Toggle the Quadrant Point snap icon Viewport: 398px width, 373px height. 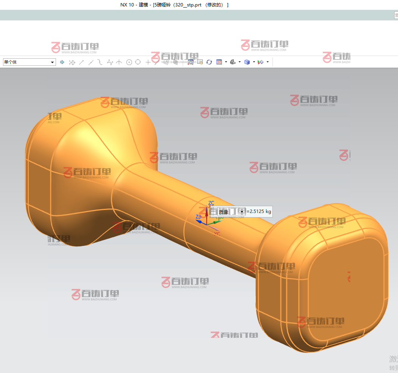pyautogui.click(x=138, y=62)
